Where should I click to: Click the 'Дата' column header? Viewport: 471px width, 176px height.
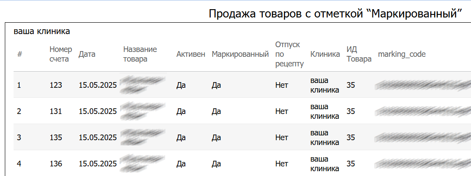click(87, 54)
